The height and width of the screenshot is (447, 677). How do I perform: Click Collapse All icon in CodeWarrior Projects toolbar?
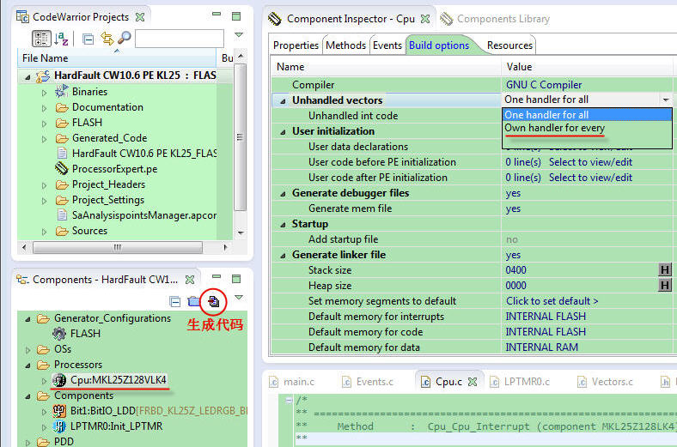pyautogui.click(x=88, y=39)
